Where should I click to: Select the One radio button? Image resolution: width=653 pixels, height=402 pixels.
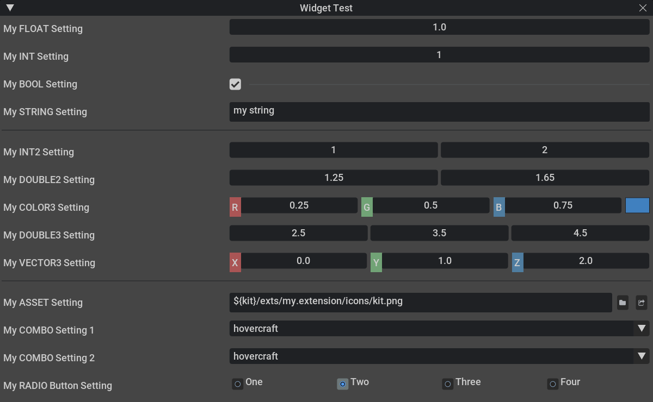[x=238, y=384]
